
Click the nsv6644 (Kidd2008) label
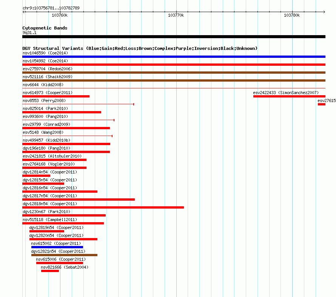43,85
